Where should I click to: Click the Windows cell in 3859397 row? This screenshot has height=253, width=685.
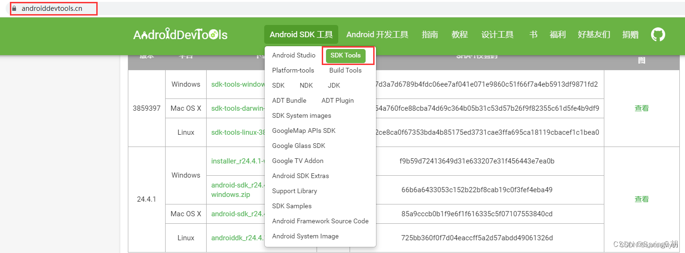pyautogui.click(x=186, y=84)
